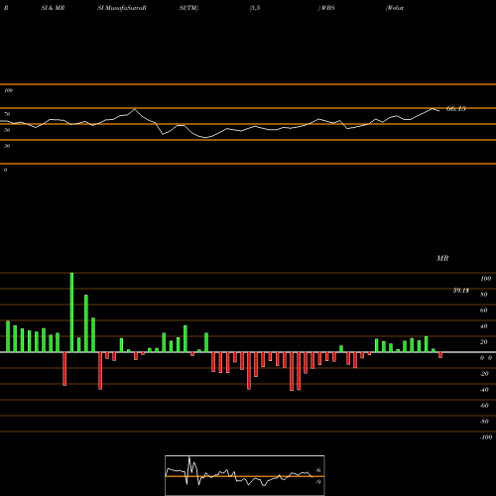Click the '(Webst' header text
The width and height of the screenshot is (496, 496).
tap(395, 8)
